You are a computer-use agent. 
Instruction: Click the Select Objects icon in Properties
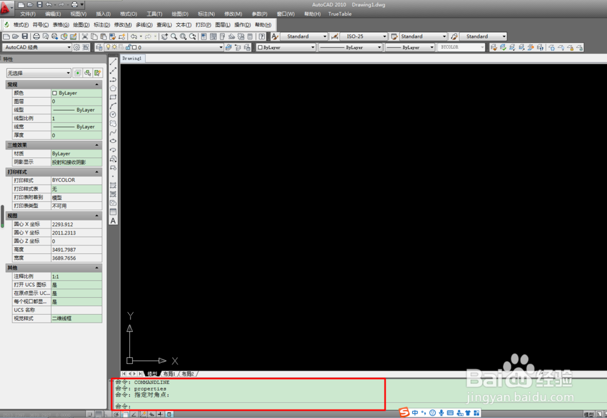tap(88, 73)
